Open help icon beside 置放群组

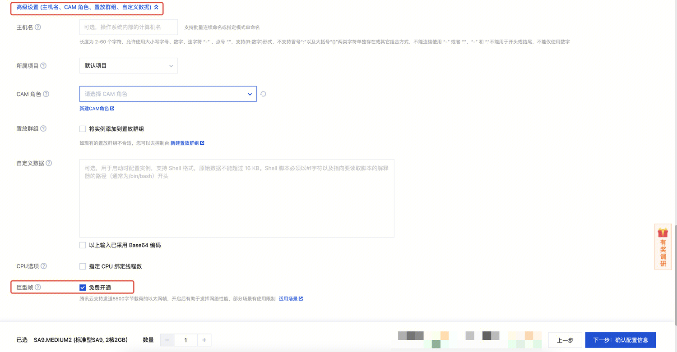tap(43, 128)
